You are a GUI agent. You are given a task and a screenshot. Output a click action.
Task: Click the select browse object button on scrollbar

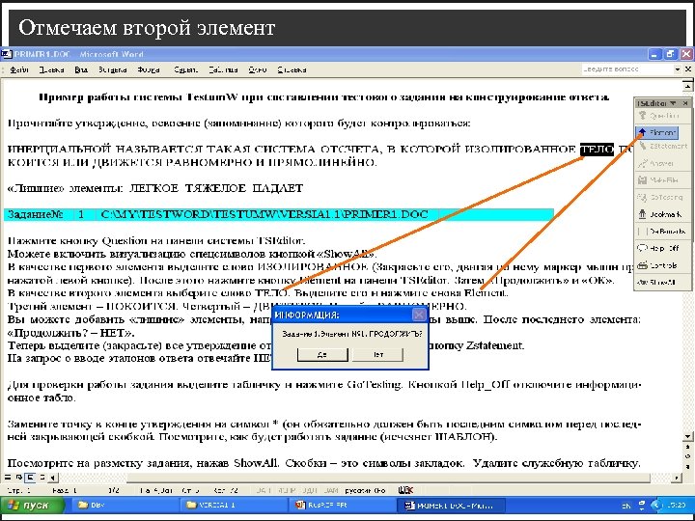click(x=687, y=455)
